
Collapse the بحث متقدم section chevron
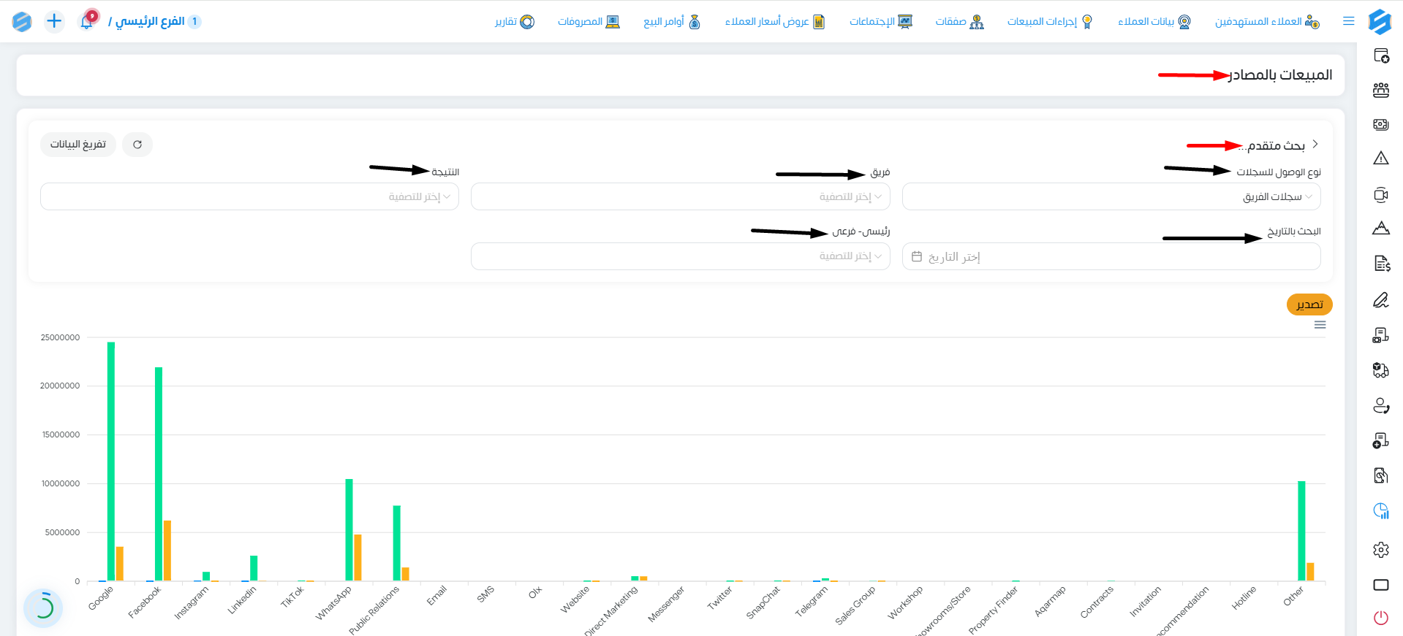(1315, 144)
